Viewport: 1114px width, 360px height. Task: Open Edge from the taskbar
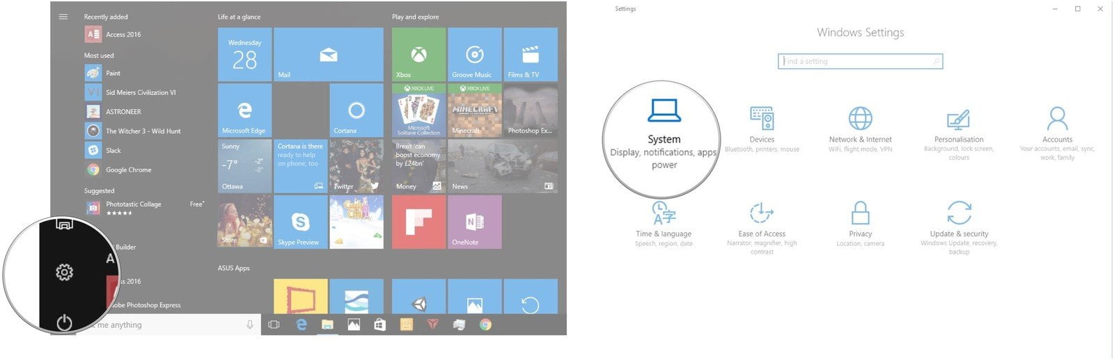[x=301, y=325]
